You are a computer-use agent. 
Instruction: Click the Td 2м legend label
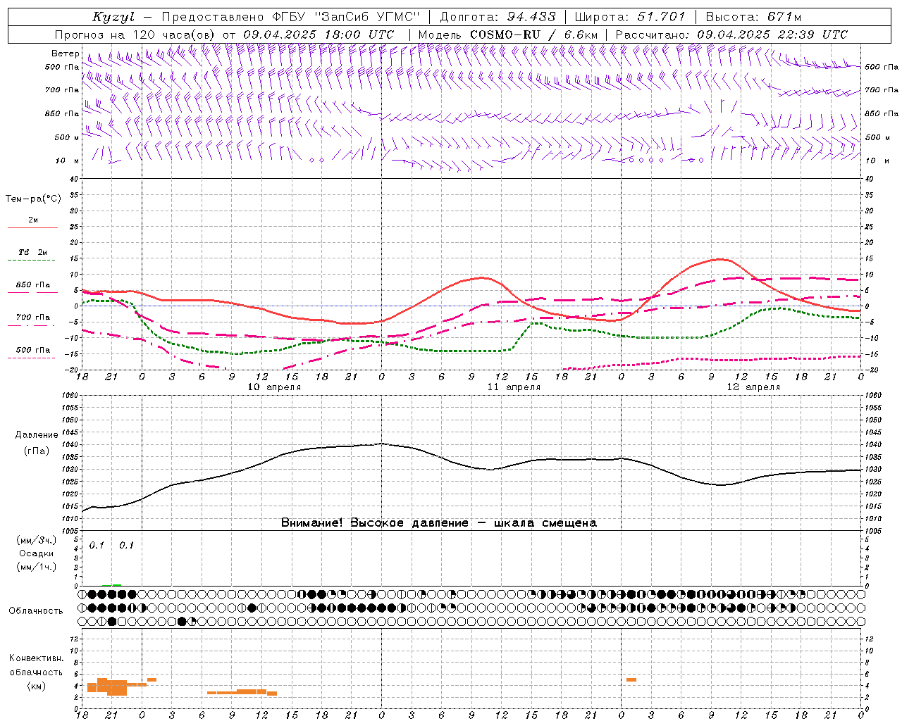point(32,252)
